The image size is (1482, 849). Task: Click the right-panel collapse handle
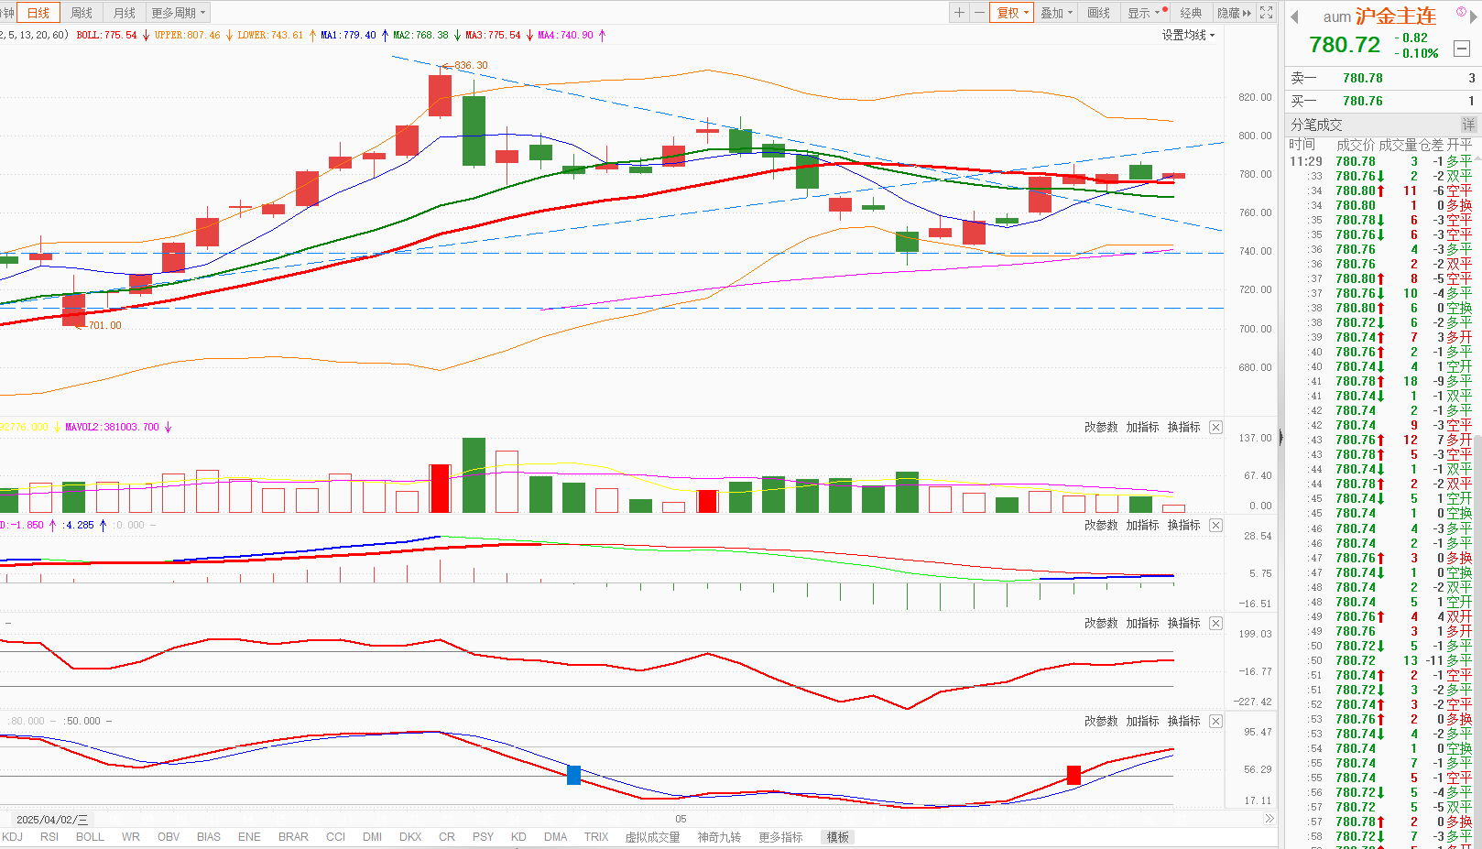coord(1281,438)
